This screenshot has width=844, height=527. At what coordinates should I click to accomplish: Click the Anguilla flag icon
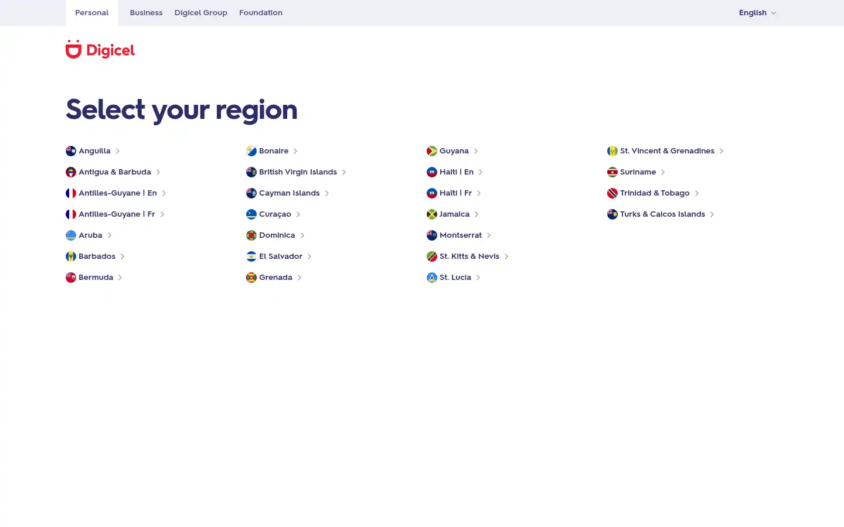pos(71,151)
